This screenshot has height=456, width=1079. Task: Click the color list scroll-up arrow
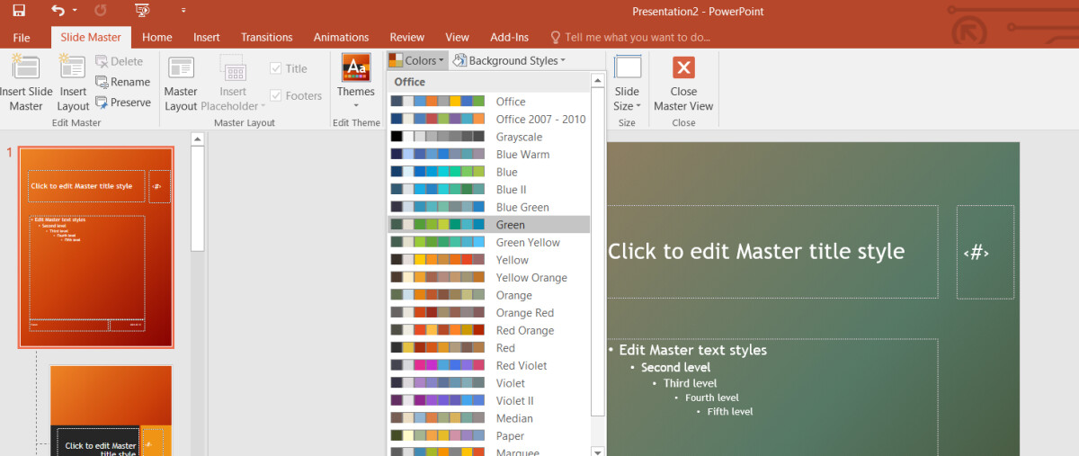point(597,81)
